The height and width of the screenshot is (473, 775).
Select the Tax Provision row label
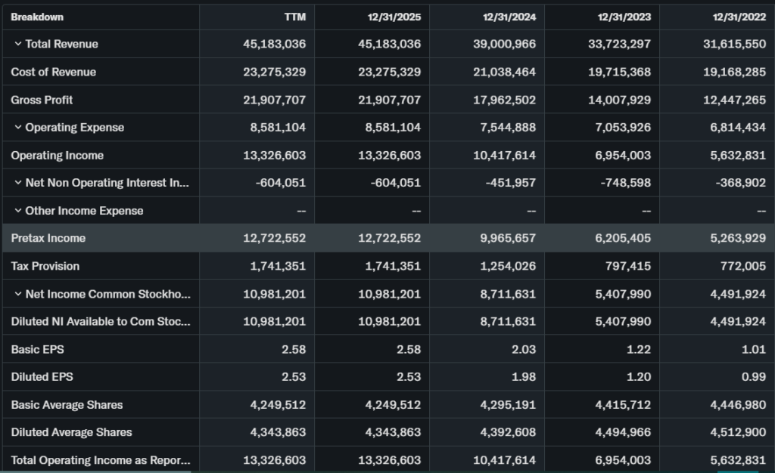click(45, 266)
